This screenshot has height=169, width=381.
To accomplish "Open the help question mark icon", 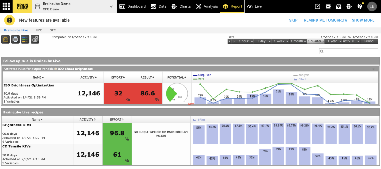I will 360,6.
